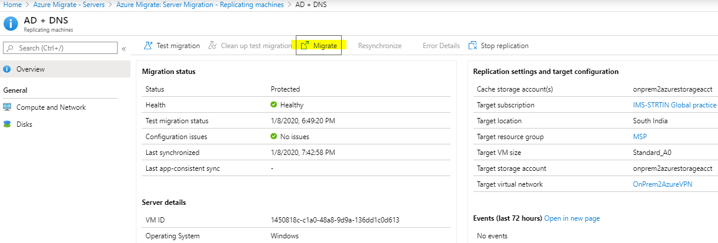Image resolution: width=718 pixels, height=243 pixels.
Task: Click Resynchronize in the toolbar
Action: [x=380, y=46]
